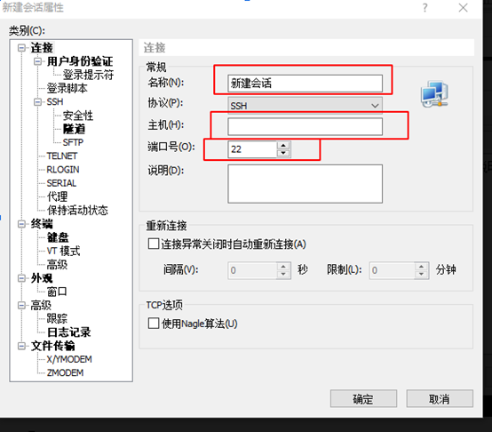Click the 取消 button
Viewport: 492px width, 432px height.
440,399
